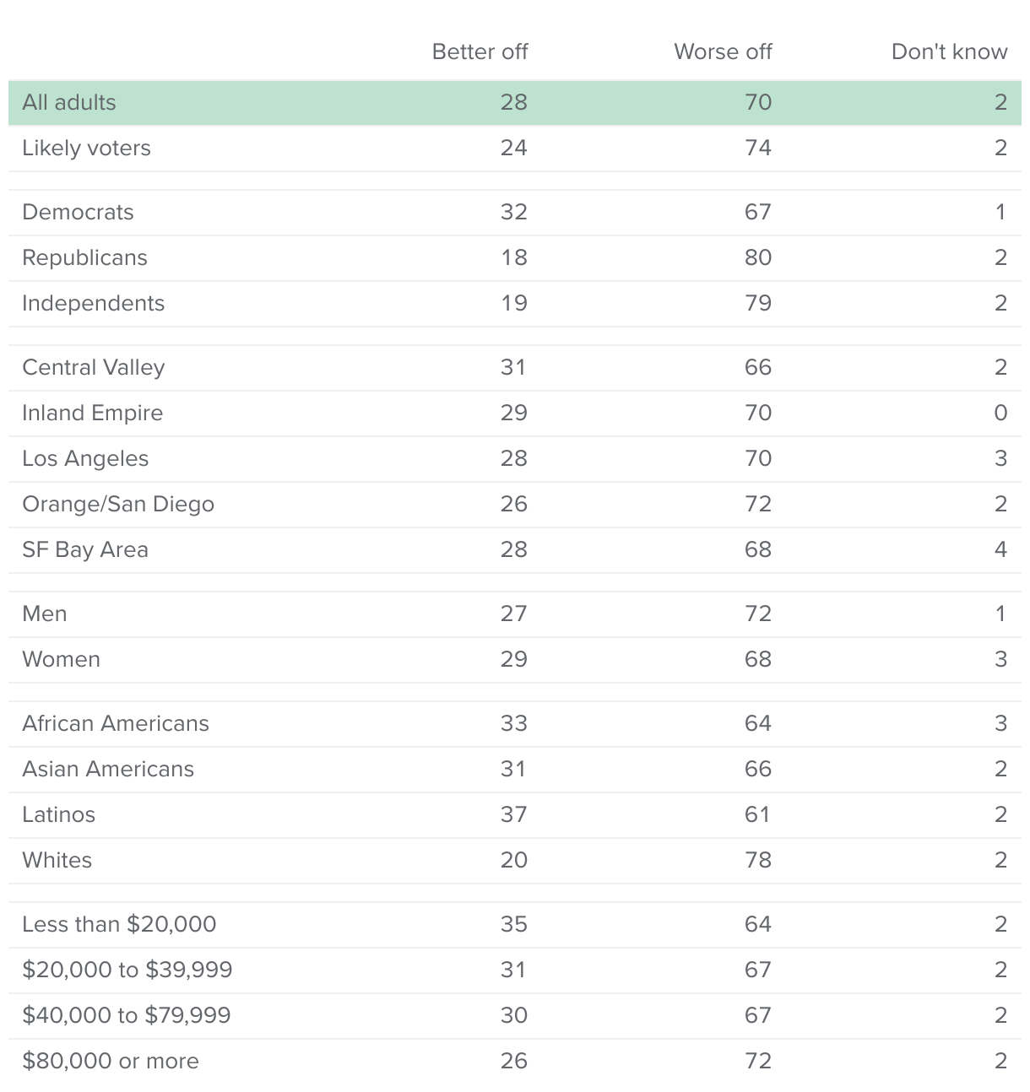The image size is (1030, 1092).
Task: Click the "Whites" row label
Action: (x=57, y=860)
